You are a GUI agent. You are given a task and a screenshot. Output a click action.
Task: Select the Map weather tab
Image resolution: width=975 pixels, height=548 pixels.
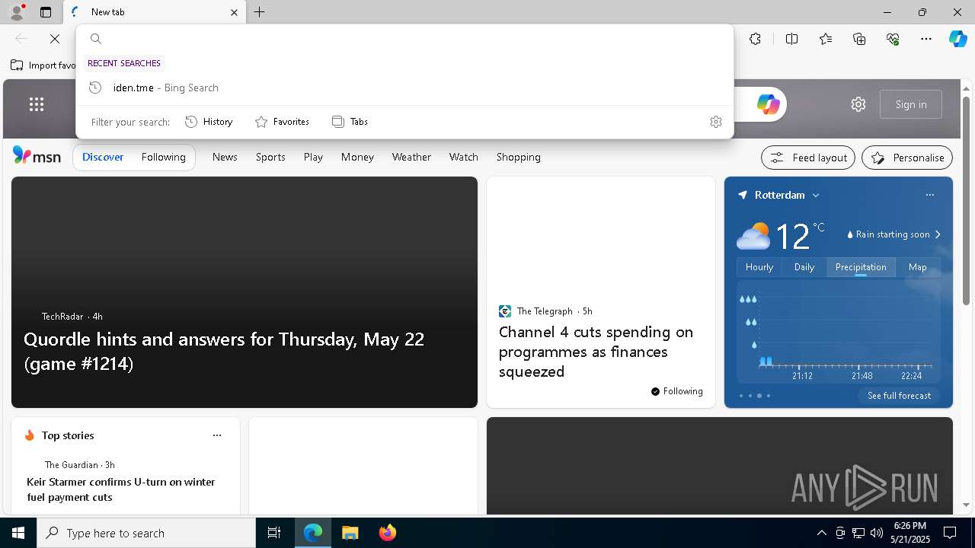click(x=918, y=267)
